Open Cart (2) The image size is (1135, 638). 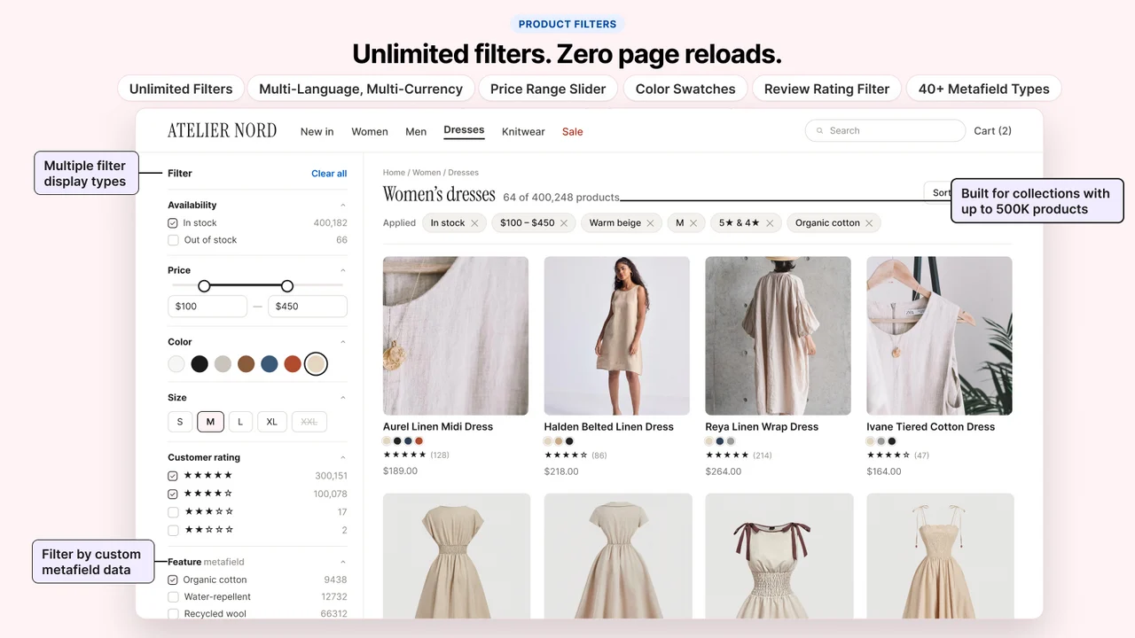pos(992,131)
